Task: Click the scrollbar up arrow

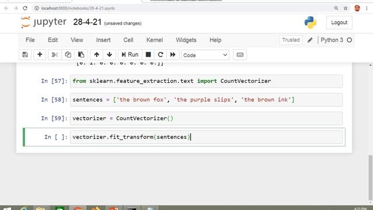Action: pos(371,65)
